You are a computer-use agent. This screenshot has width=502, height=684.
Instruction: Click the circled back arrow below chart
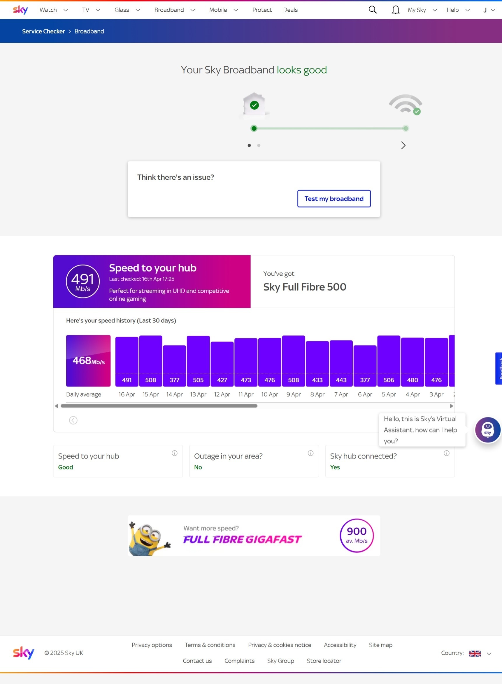click(73, 420)
